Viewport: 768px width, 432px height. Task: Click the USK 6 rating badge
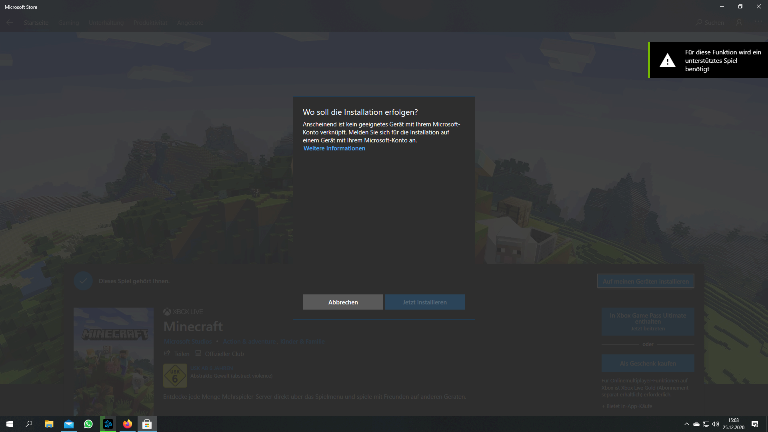175,376
